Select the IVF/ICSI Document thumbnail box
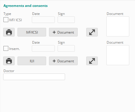This screenshot has height=112, width=135. pyautogui.click(x=118, y=26)
